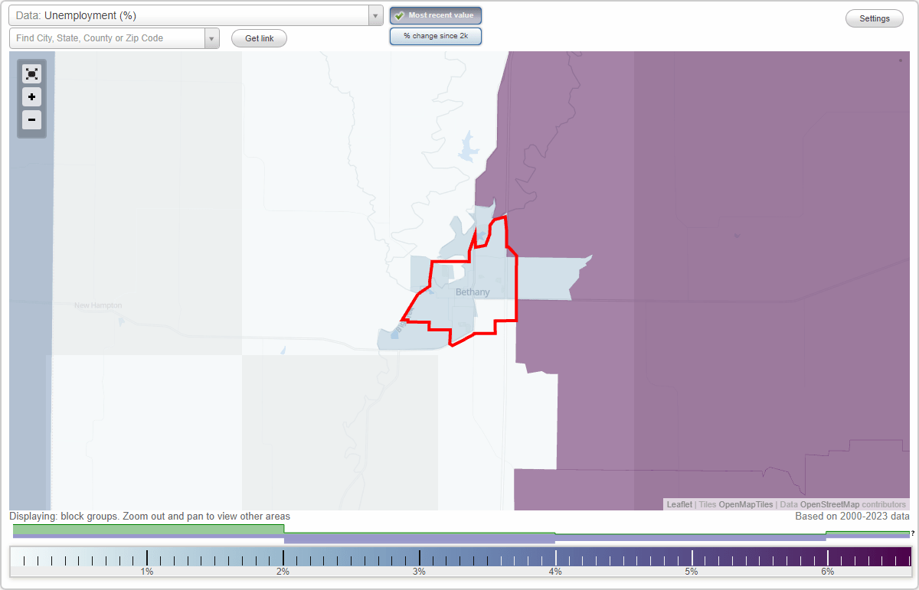Zoom out with the minus button
Screen dimensions: 919x590
tap(31, 119)
